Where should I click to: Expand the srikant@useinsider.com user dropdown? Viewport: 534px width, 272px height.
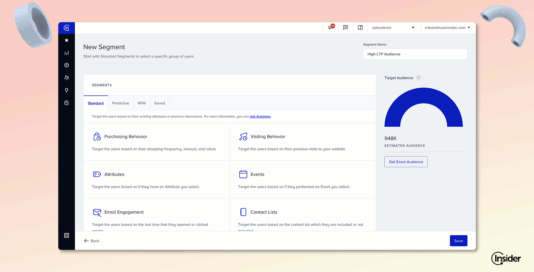click(x=447, y=28)
